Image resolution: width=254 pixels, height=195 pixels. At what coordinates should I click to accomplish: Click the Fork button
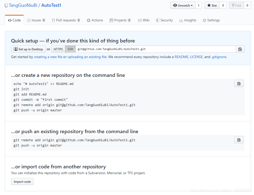click(236, 5)
